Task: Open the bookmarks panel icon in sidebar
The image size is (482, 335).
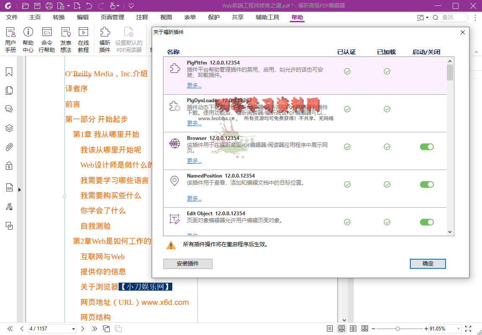Action: click(x=9, y=72)
